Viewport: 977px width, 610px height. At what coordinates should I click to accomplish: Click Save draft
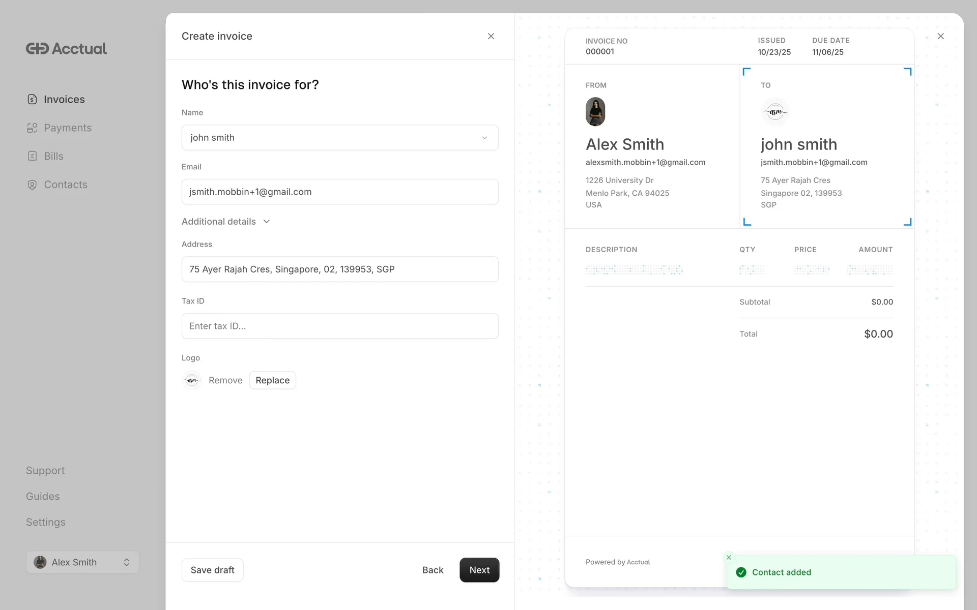212,570
